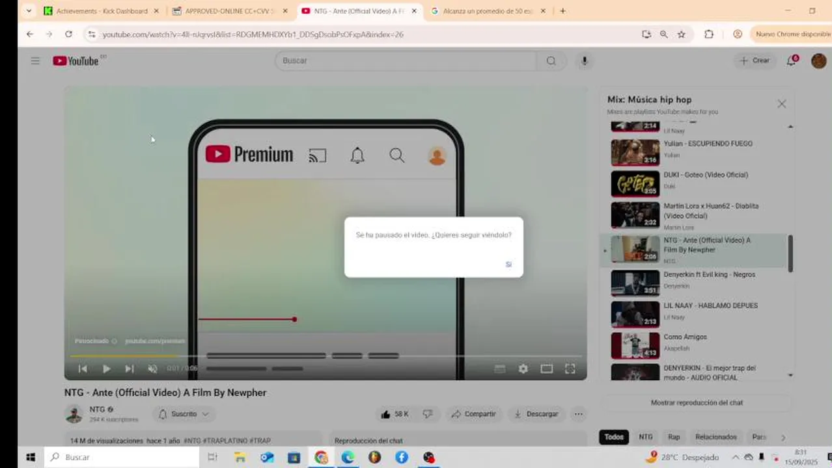This screenshot has width=832, height=468.
Task: Close the Mix: Música hip hop panel
Action: coord(782,104)
